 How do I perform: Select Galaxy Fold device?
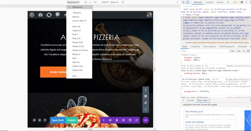(79, 70)
